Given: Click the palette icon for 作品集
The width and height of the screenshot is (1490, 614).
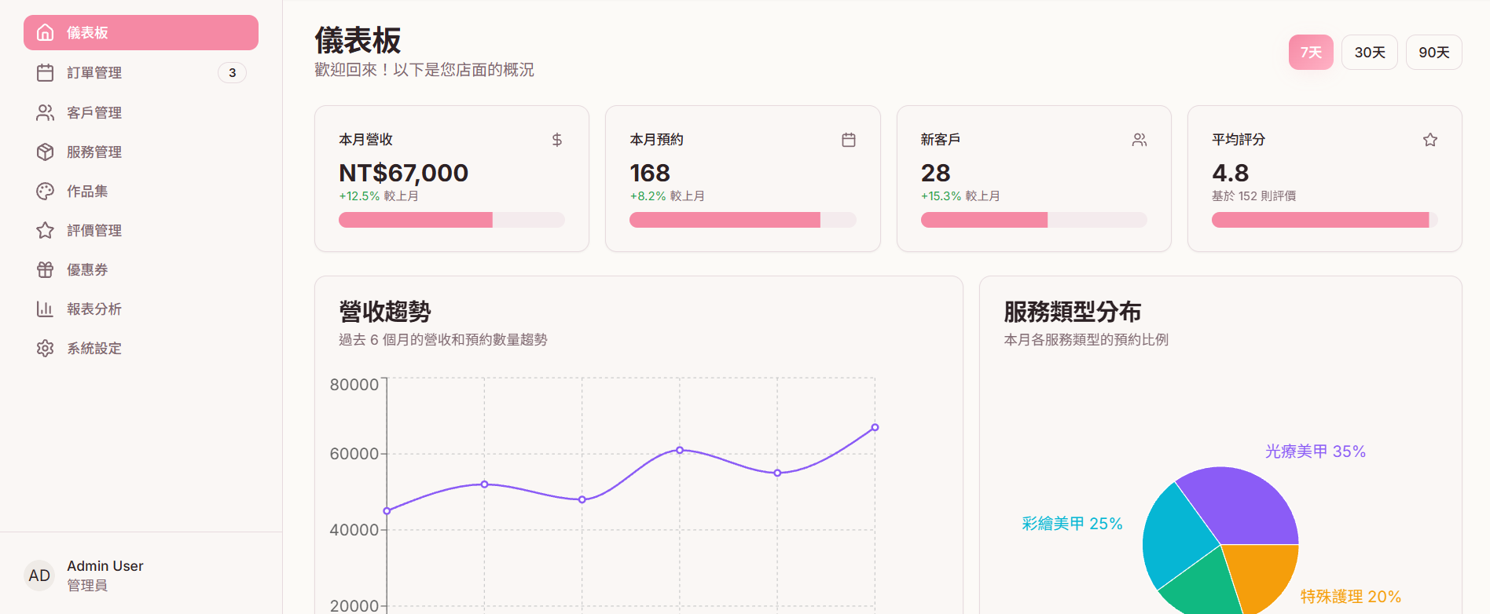Looking at the screenshot, I should pyautogui.click(x=46, y=191).
